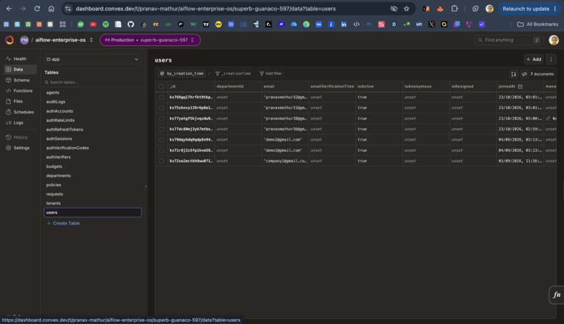
Task: Open the X (Twitter) bookmark
Action: tap(432, 24)
